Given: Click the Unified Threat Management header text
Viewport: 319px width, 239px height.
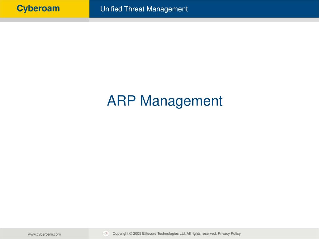Looking at the screenshot, I should tap(144, 9).
